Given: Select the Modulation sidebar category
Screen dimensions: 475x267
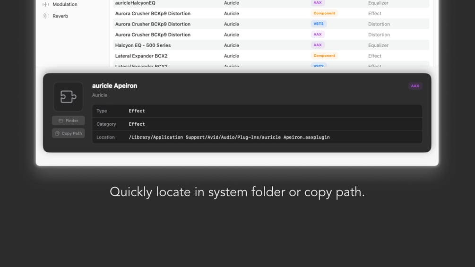Looking at the screenshot, I should click(65, 4).
